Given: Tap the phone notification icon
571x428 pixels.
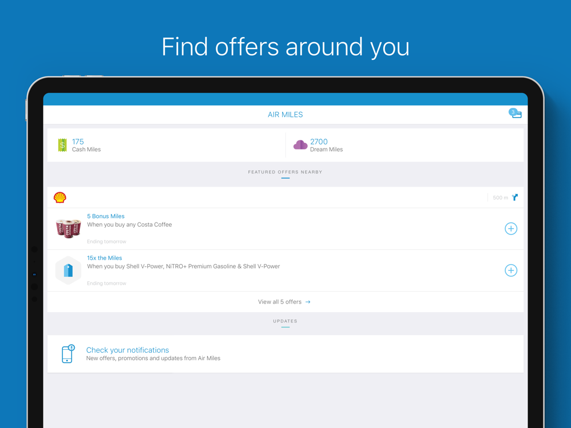Looking at the screenshot, I should point(68,353).
